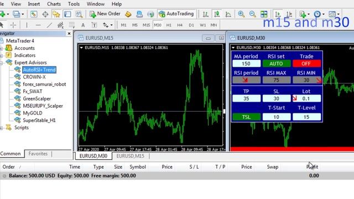Switch to H1 timeframe
354x199 pixels.
(x=169, y=25)
